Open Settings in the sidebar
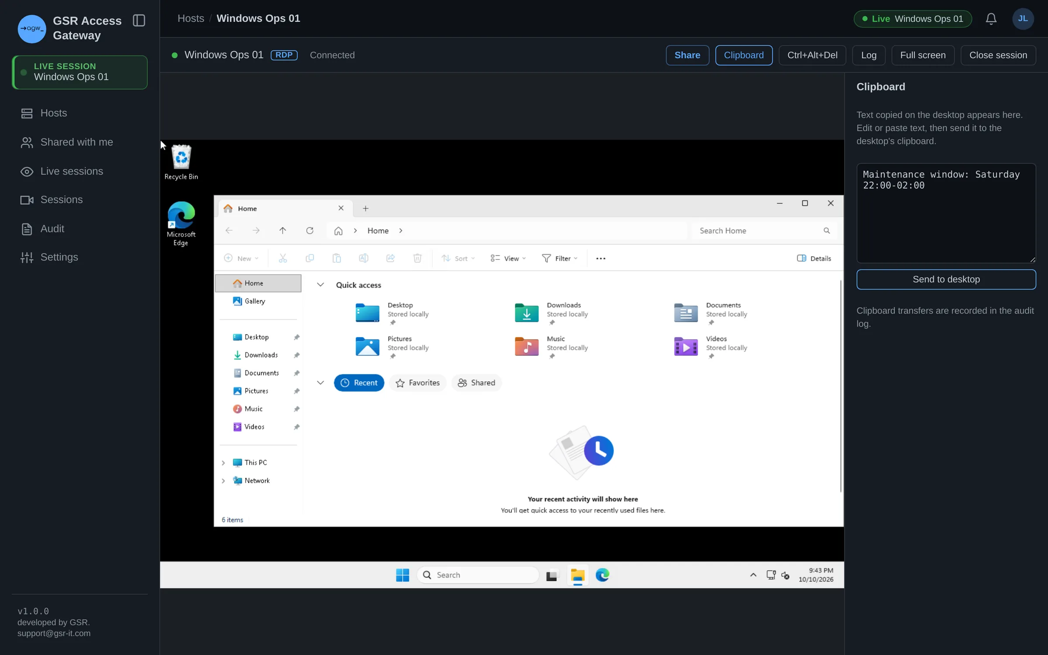Image resolution: width=1048 pixels, height=655 pixels. (x=79, y=257)
